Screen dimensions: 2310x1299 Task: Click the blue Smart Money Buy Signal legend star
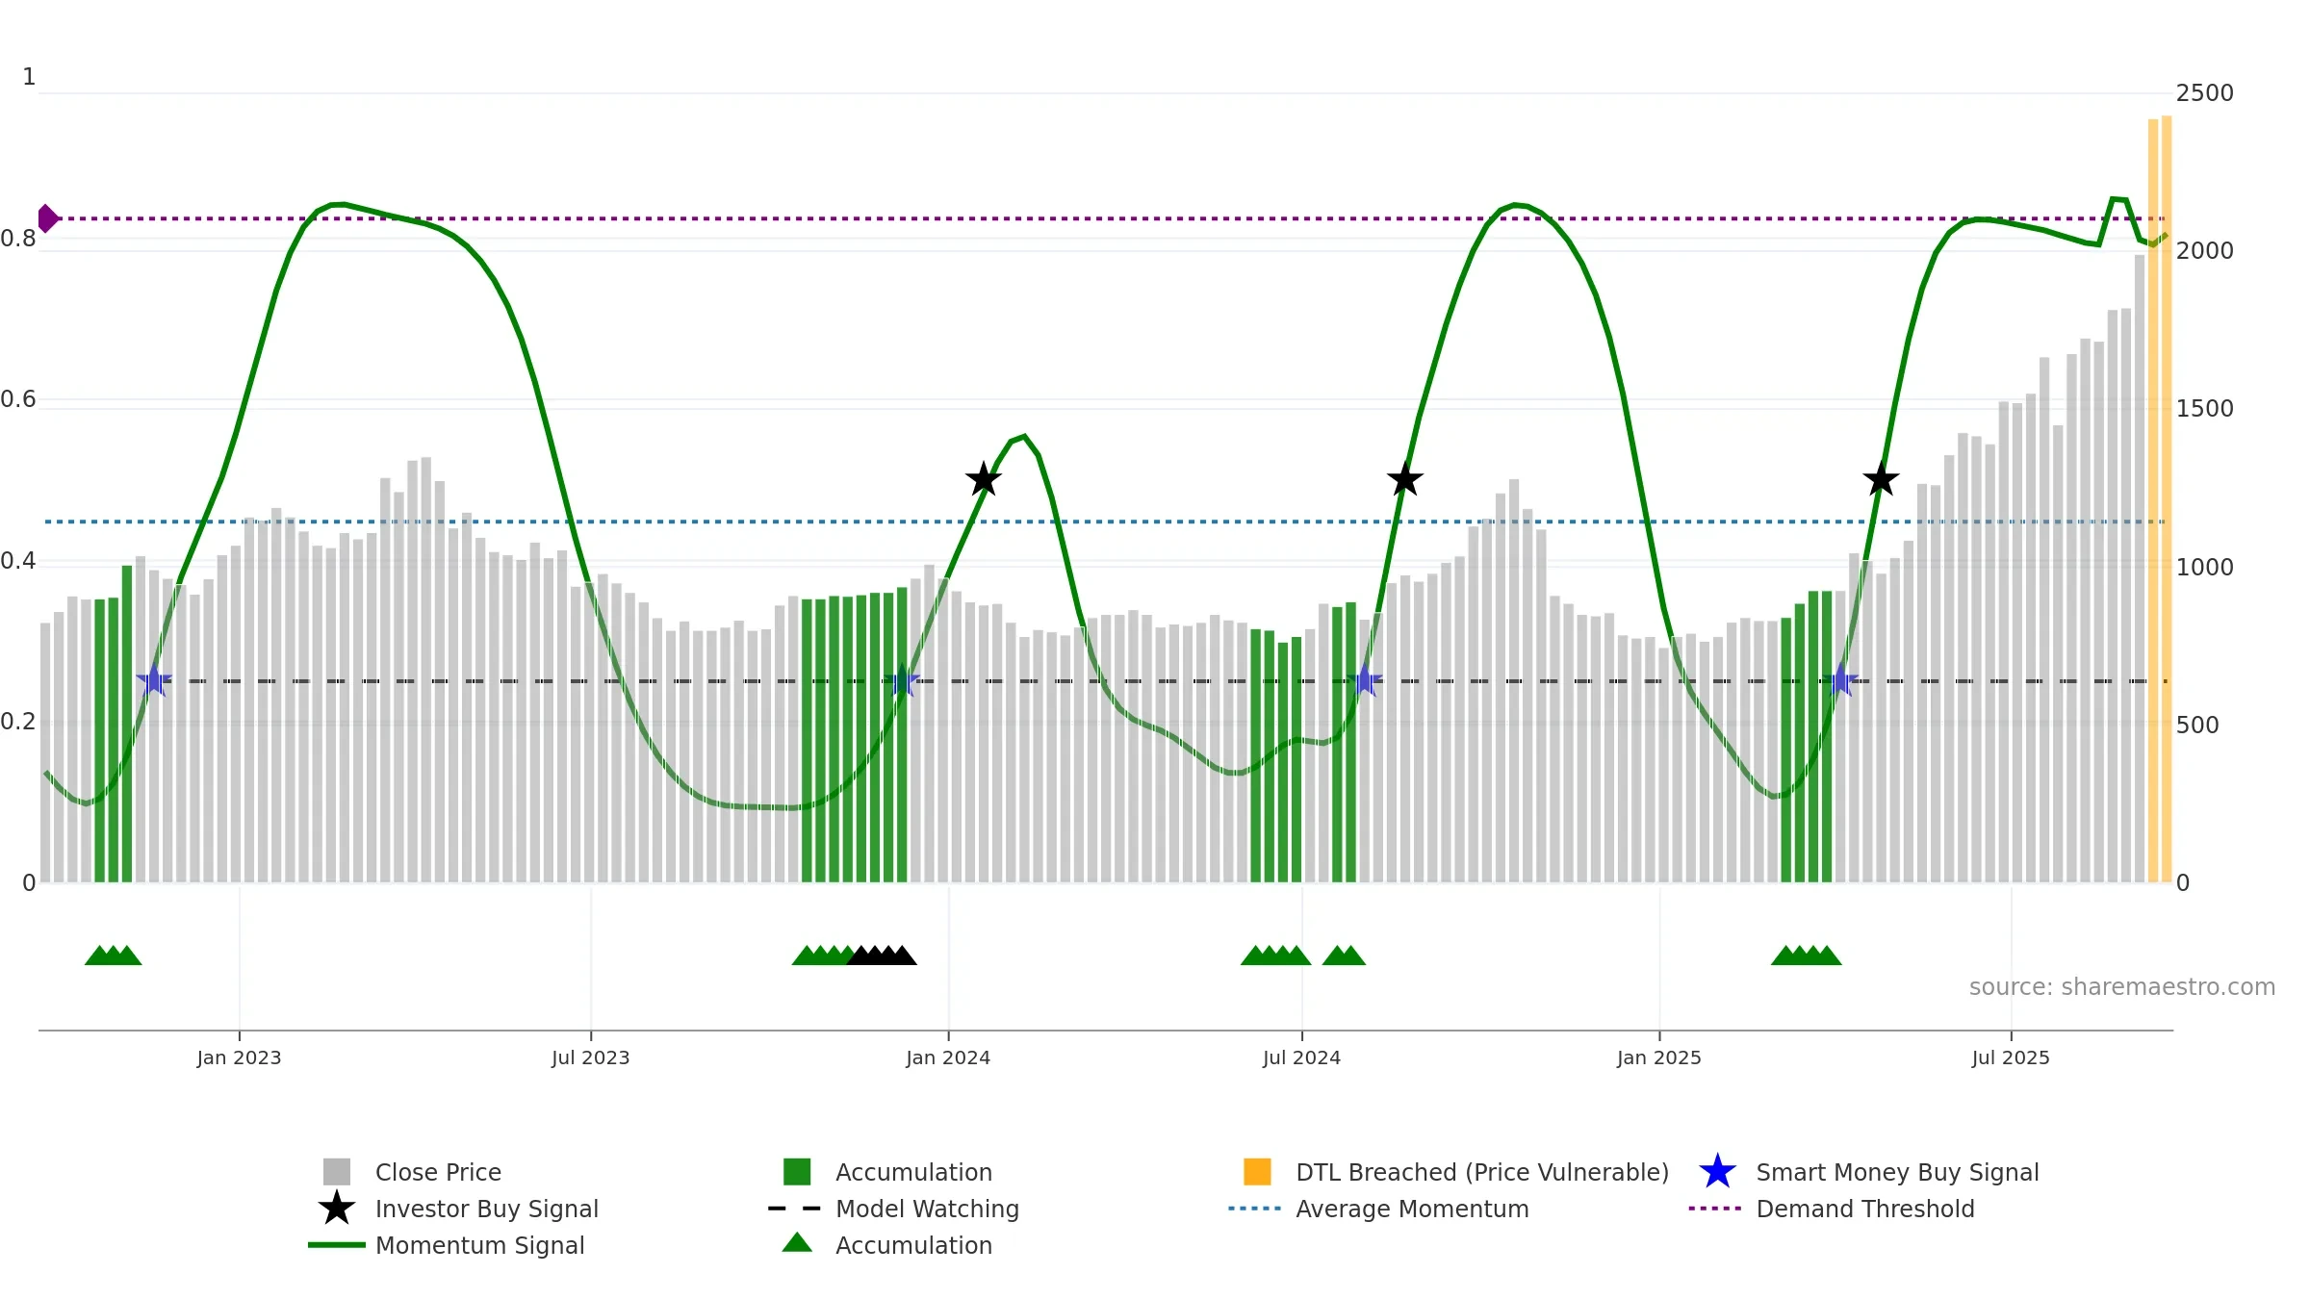pos(1717,1172)
